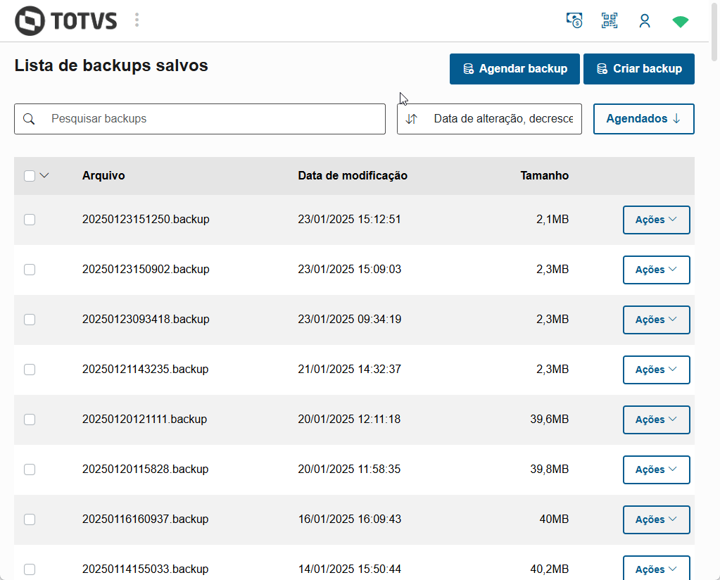Screen dimensions: 720x580
Task: Click the vertical scrollbar on the right
Action: coord(714,282)
